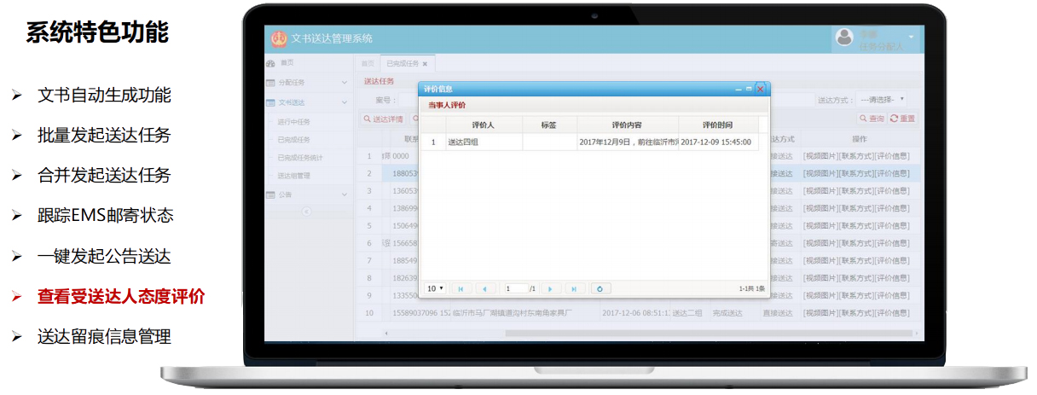
Task: Click the 文书送达 sidebar icon
Action: click(x=271, y=102)
